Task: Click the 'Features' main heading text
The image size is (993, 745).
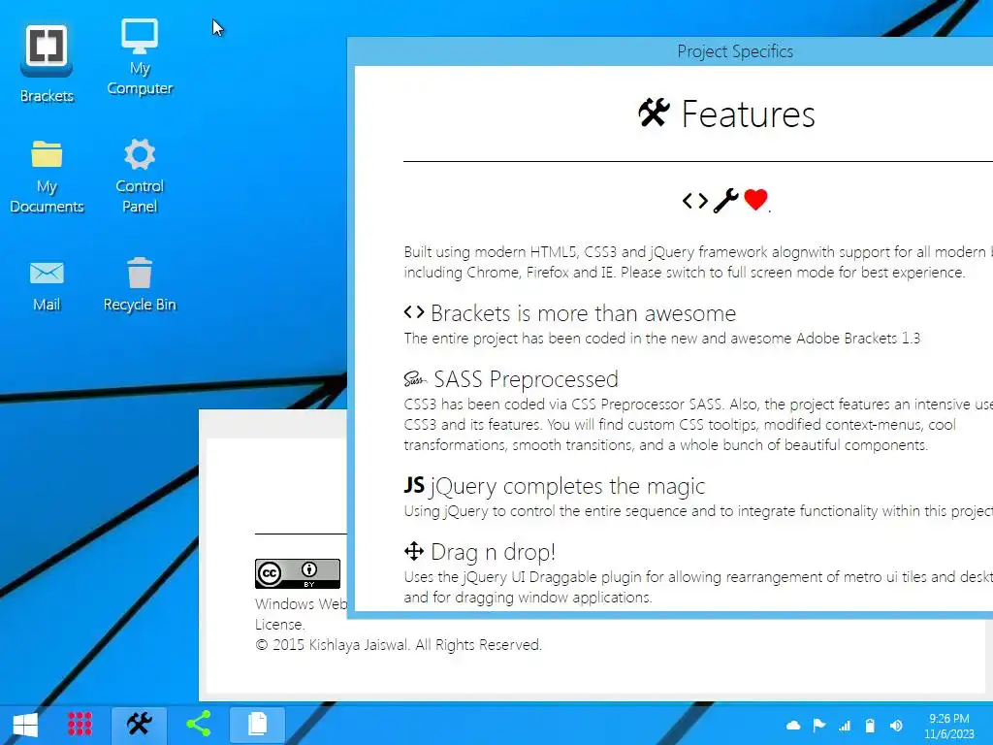Action: (x=748, y=114)
